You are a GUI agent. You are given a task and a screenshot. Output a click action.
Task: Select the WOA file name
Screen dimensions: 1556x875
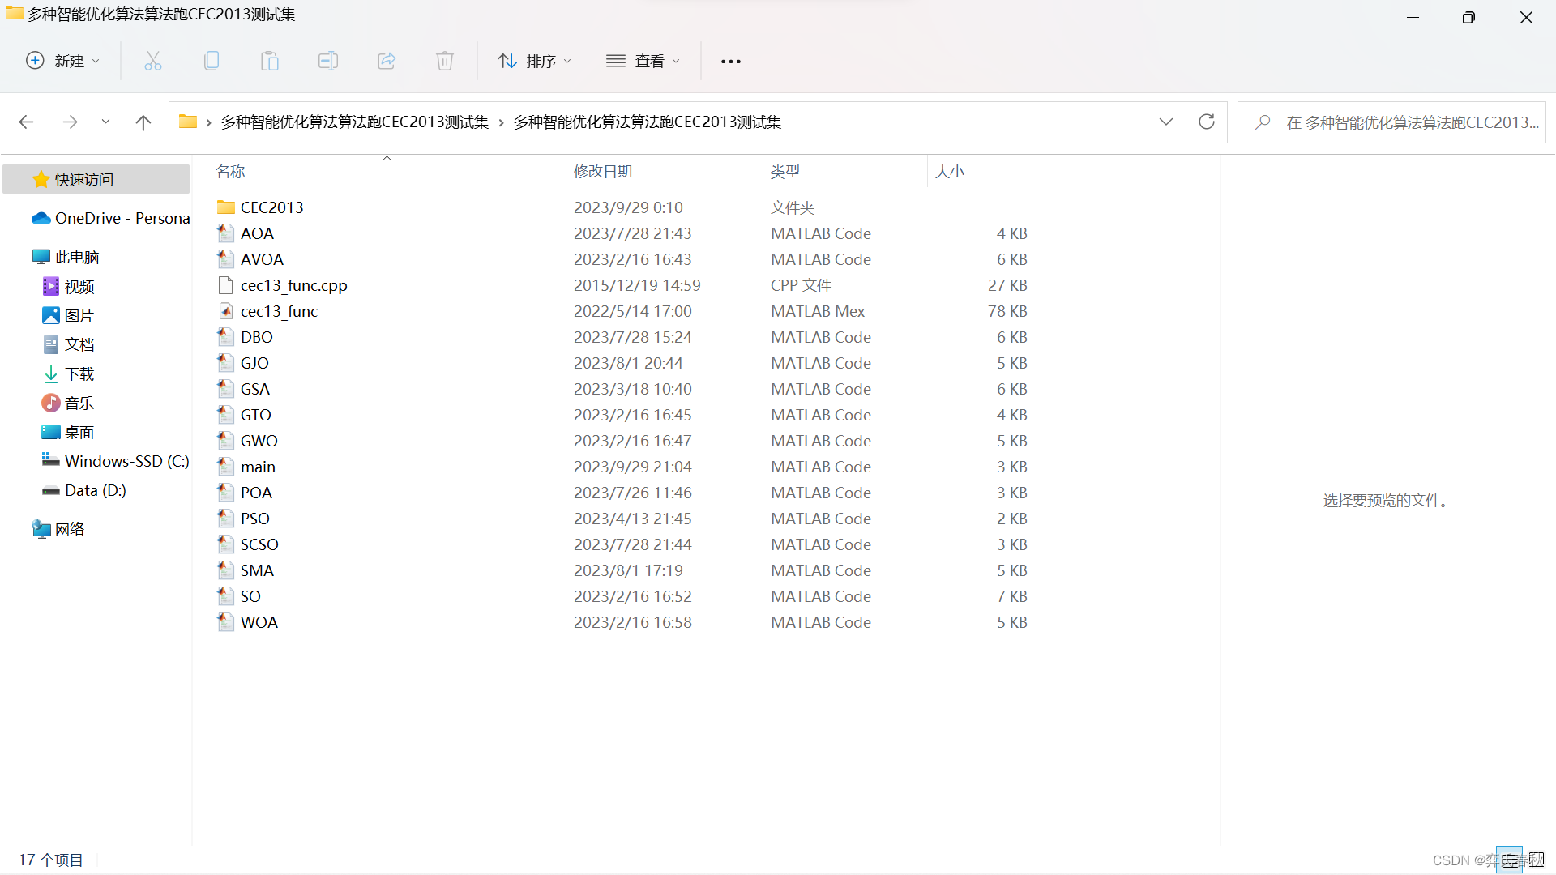259,622
